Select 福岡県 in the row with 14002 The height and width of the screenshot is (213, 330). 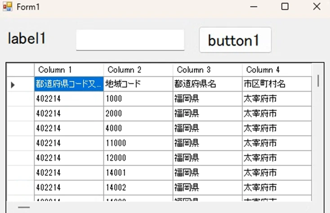pos(208,187)
